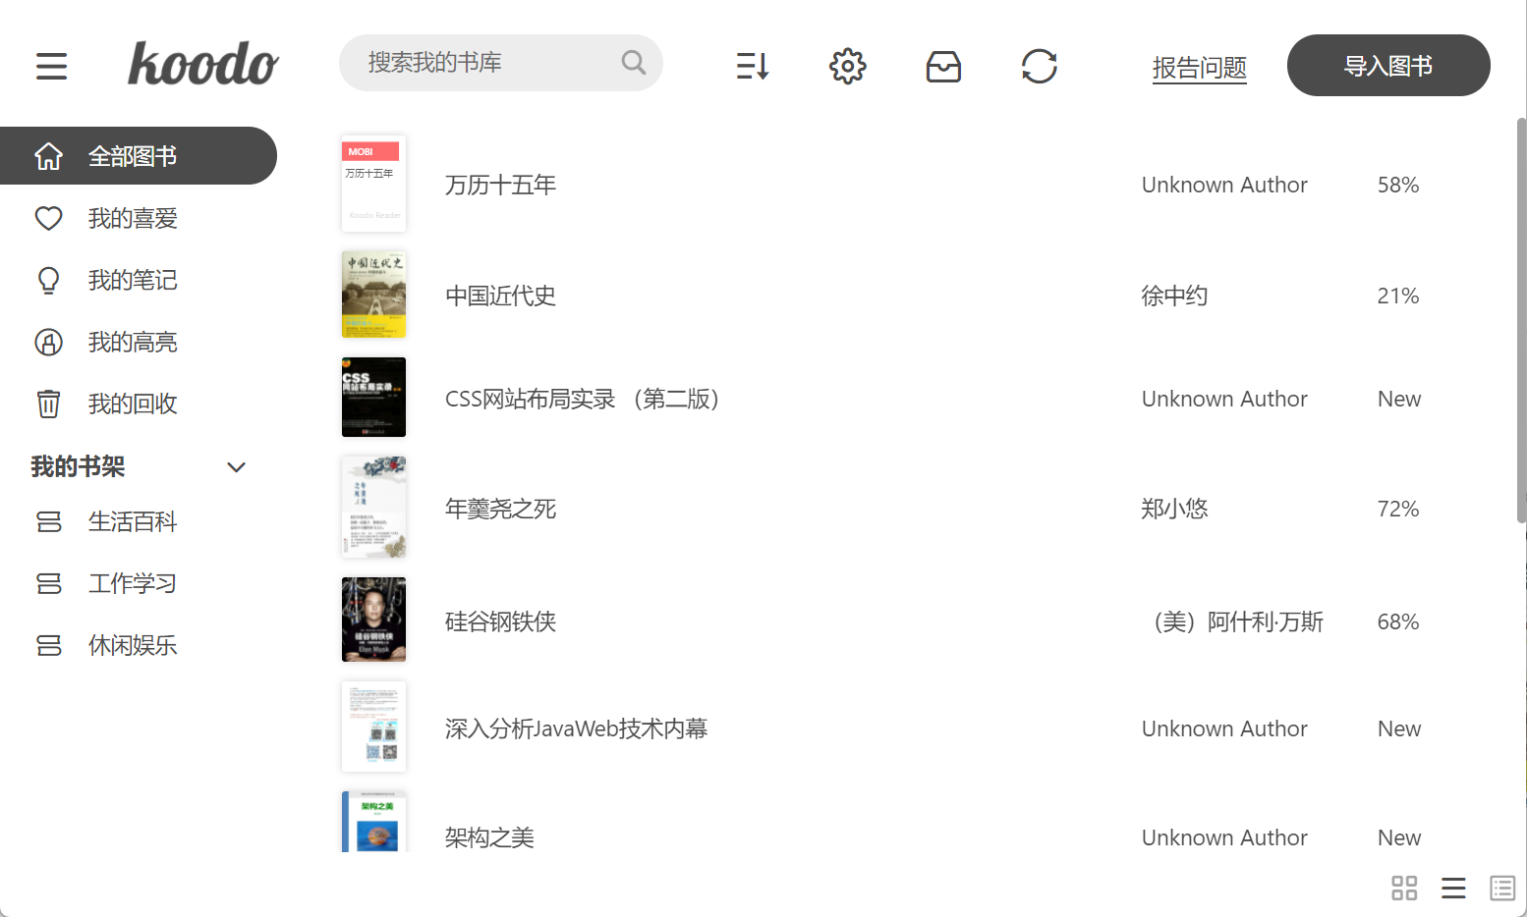Click the 我的书架 heading
Screen dimensions: 1527x917
click(x=78, y=466)
